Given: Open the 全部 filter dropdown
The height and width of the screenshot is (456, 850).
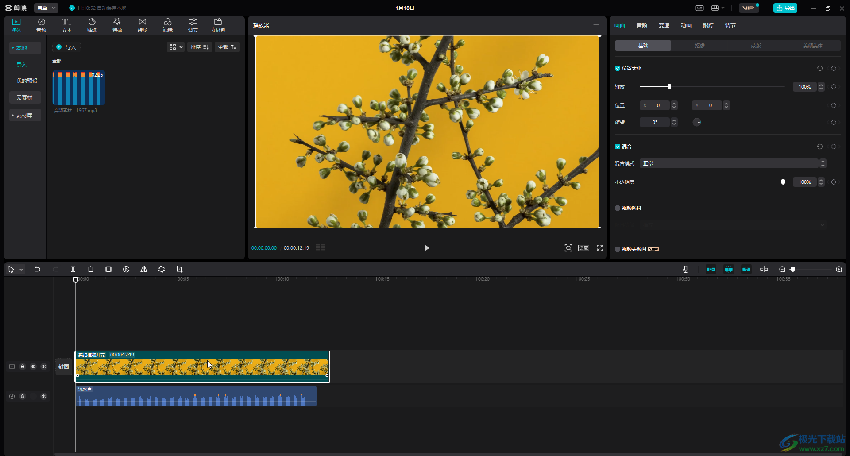Looking at the screenshot, I should 227,47.
